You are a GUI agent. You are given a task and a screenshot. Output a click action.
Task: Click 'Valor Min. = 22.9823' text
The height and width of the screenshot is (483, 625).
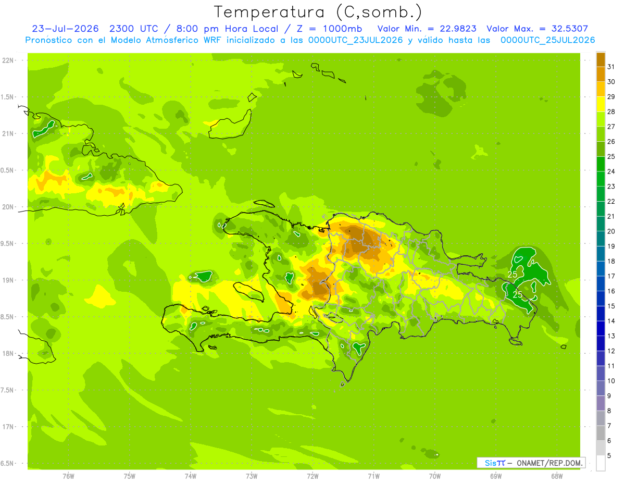(x=427, y=29)
